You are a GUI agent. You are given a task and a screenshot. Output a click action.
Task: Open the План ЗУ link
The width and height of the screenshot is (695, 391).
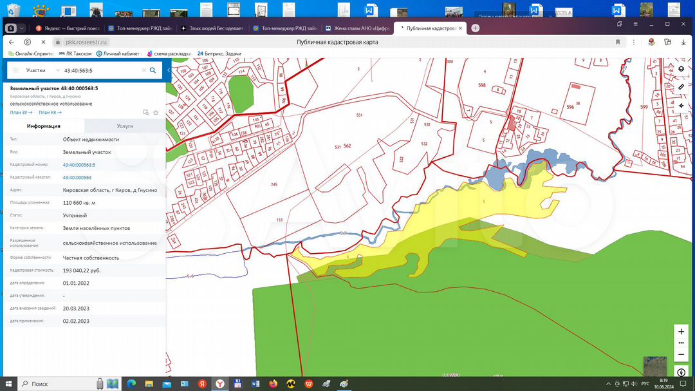(21, 112)
